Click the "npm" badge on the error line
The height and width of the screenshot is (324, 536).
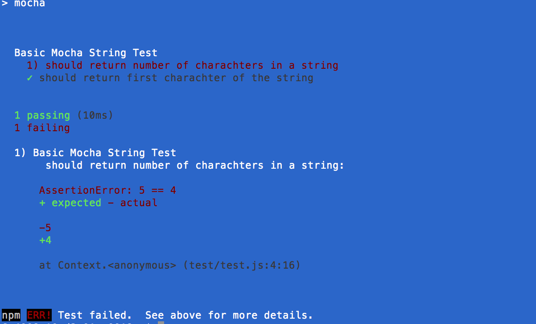click(x=11, y=315)
